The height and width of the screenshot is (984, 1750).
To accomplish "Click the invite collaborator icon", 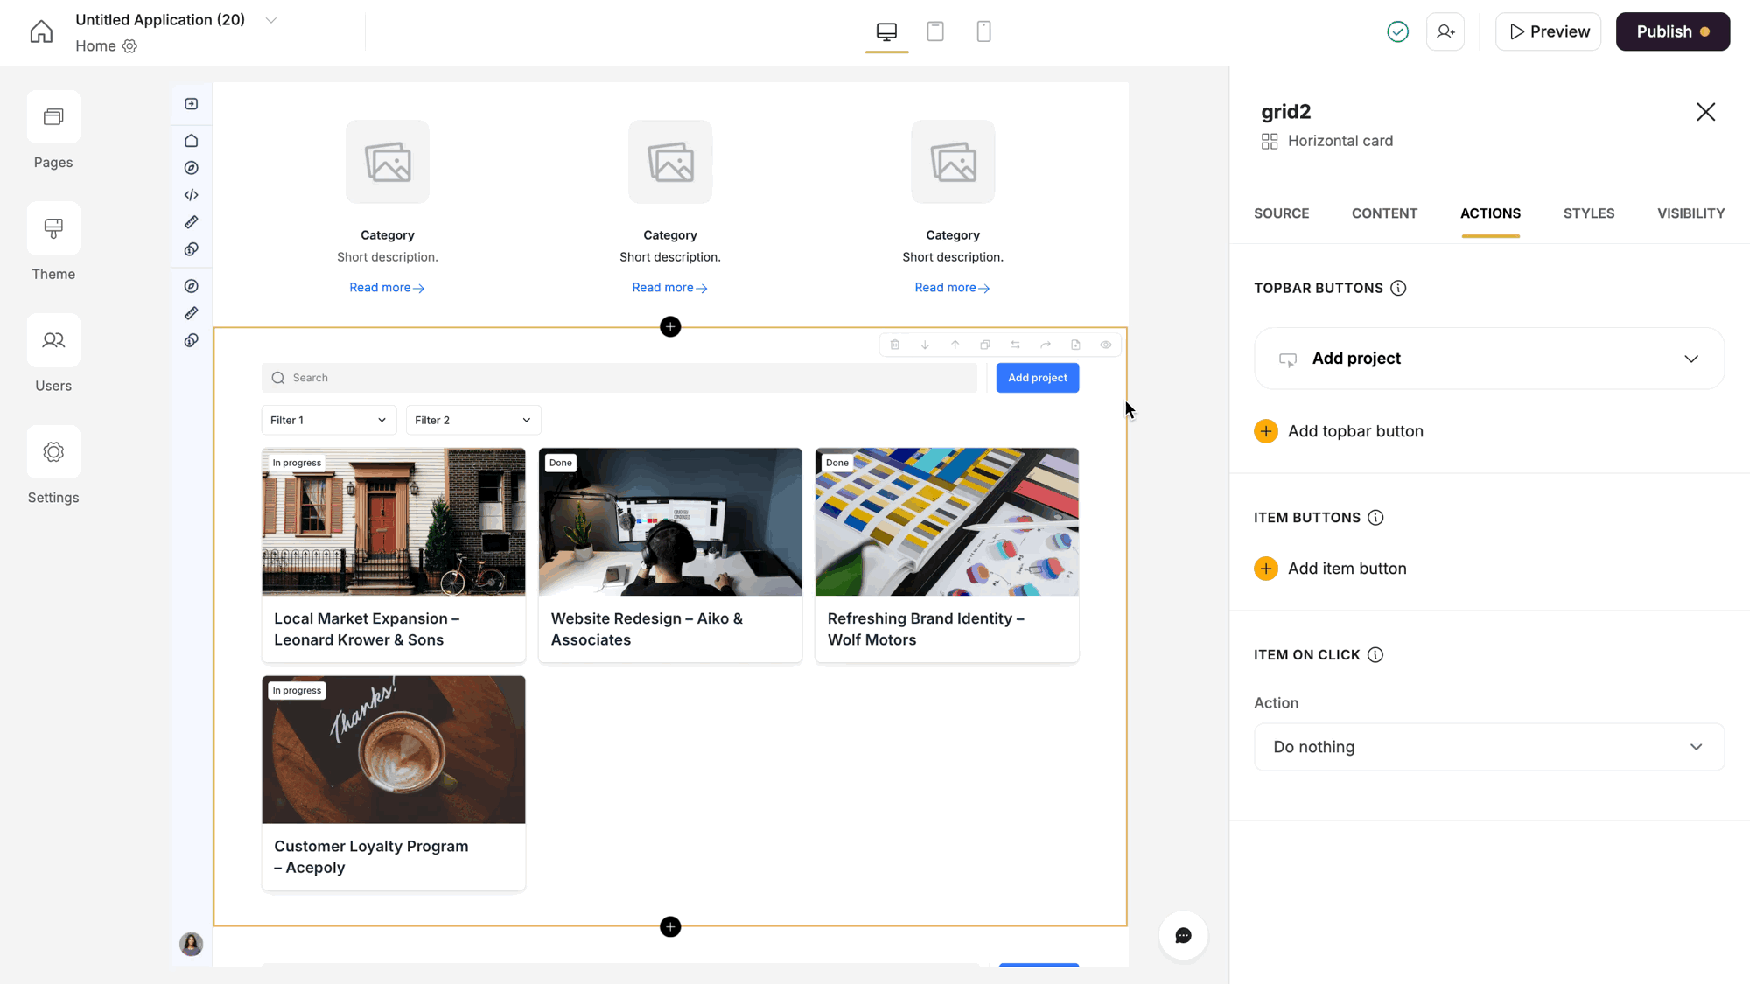I will tap(1445, 32).
